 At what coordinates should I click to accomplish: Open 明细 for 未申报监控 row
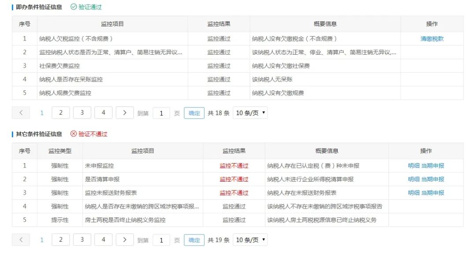click(x=413, y=166)
